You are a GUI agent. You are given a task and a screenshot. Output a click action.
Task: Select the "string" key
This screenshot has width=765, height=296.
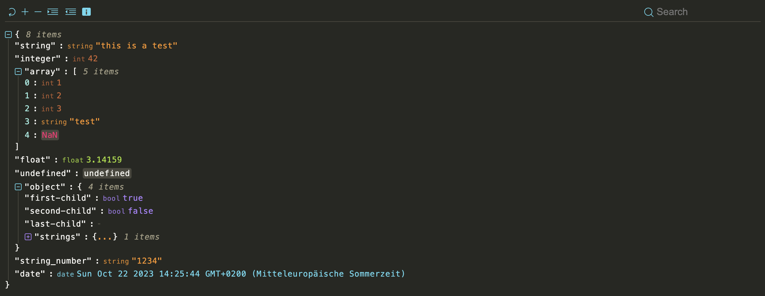pos(35,46)
